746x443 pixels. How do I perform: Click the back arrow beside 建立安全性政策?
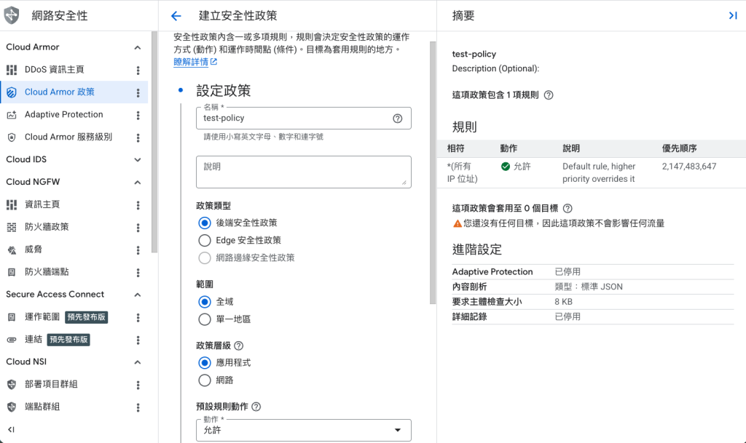point(176,16)
